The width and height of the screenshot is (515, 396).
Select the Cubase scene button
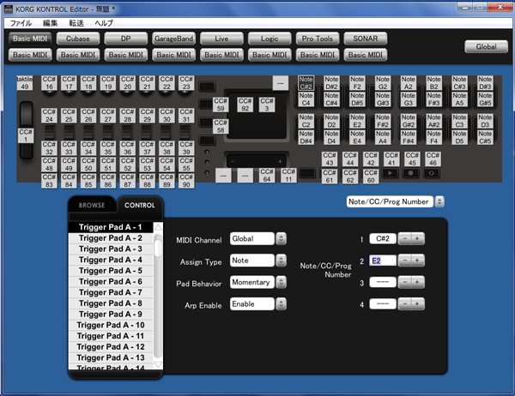(x=78, y=39)
